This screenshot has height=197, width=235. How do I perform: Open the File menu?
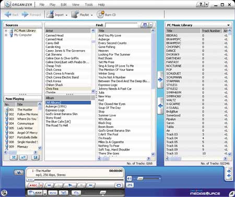(x=42, y=5)
